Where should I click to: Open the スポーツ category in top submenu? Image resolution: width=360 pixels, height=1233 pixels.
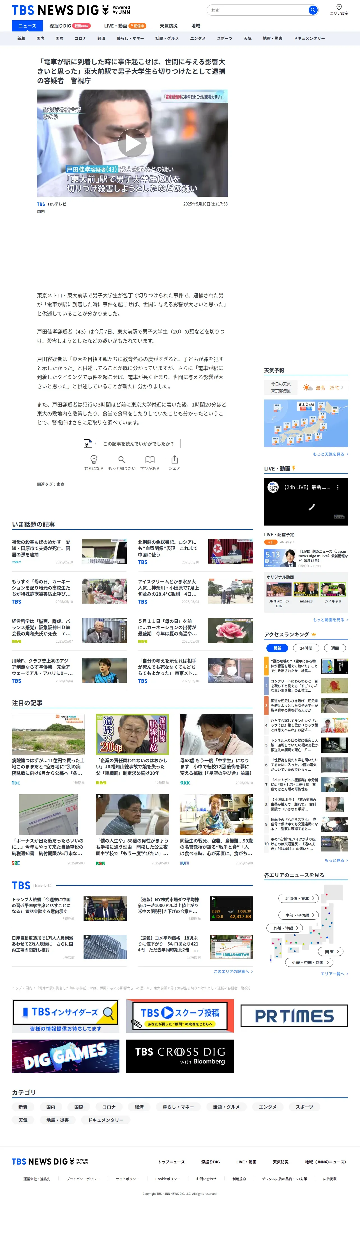coord(224,38)
